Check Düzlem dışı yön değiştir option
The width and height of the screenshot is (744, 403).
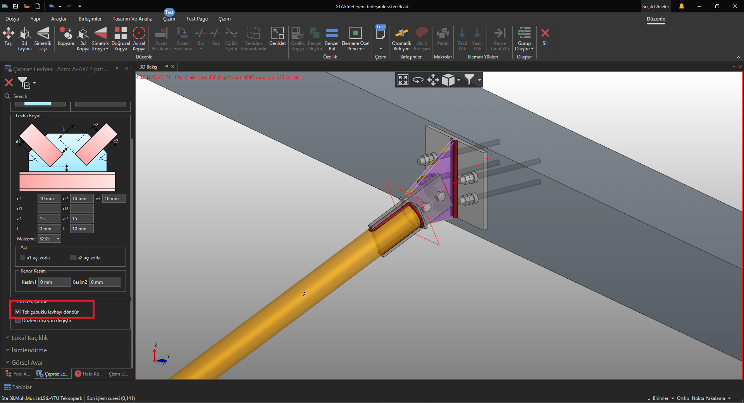tap(18, 321)
